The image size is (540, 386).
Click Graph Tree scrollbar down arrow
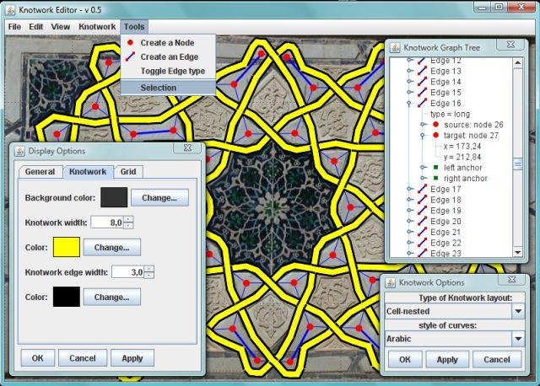coord(517,252)
